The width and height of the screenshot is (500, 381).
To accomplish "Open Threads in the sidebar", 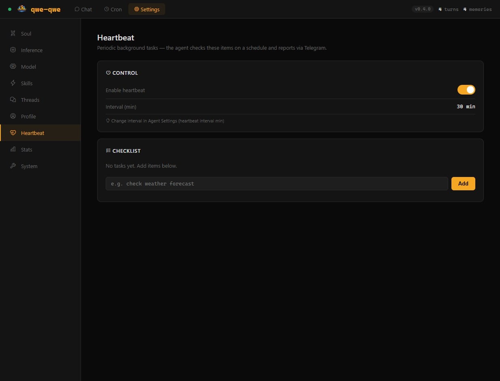I will (x=40, y=100).
